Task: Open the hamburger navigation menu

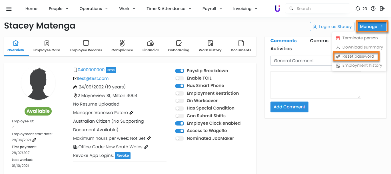Action: (x=9, y=9)
